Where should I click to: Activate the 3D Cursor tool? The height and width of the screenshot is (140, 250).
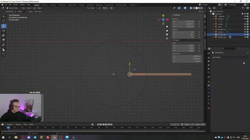(x=4, y=21)
